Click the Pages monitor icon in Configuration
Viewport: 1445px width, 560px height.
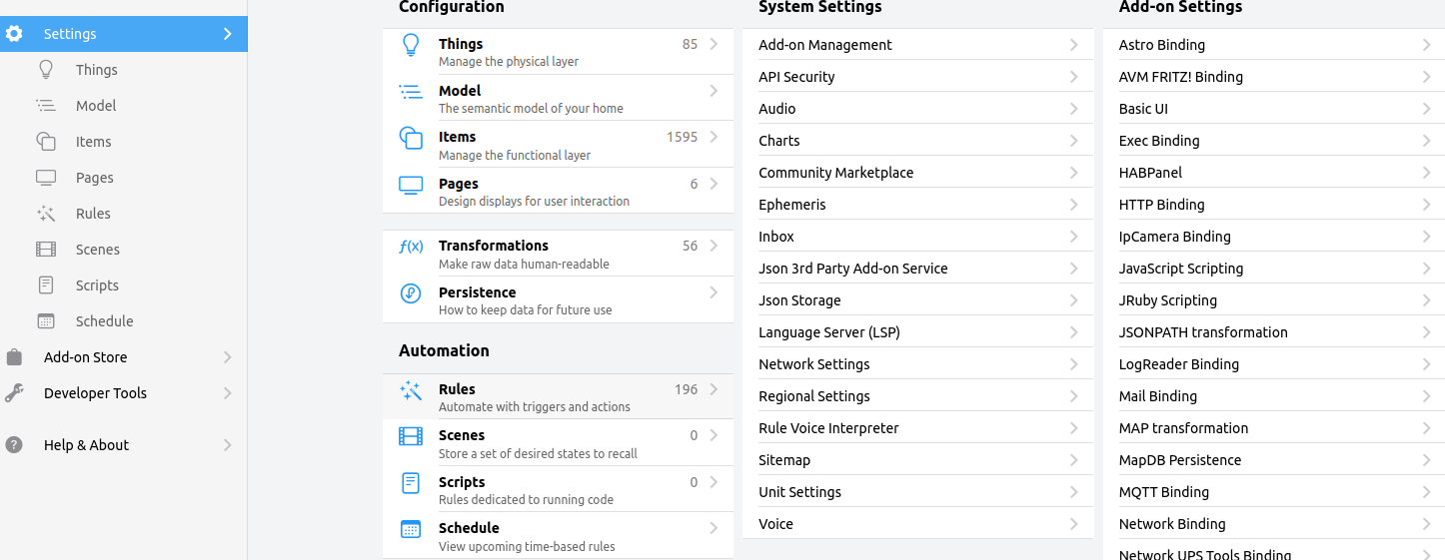click(411, 185)
